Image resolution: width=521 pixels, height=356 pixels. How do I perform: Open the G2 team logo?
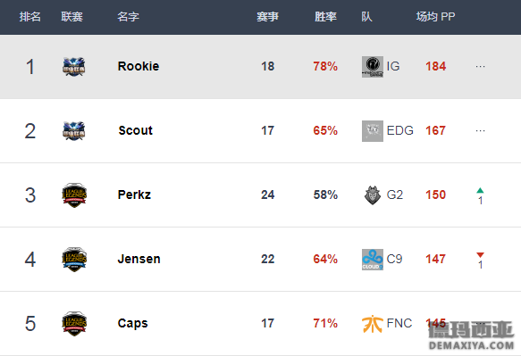pyautogui.click(x=373, y=195)
